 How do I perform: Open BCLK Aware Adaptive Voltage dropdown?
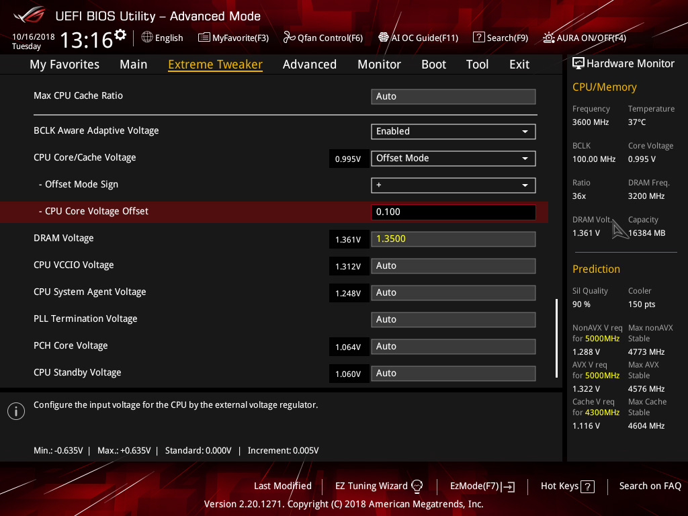tap(454, 132)
